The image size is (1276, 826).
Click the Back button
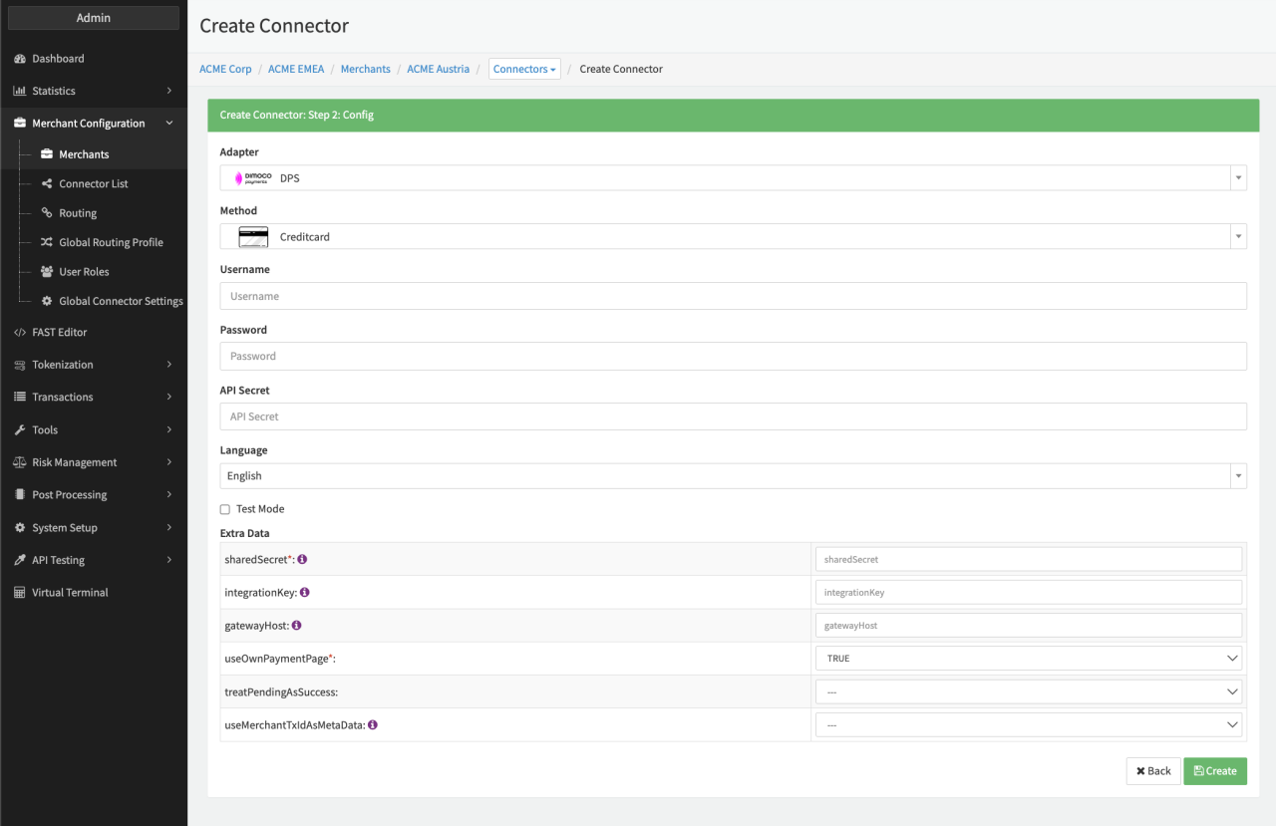point(1153,771)
